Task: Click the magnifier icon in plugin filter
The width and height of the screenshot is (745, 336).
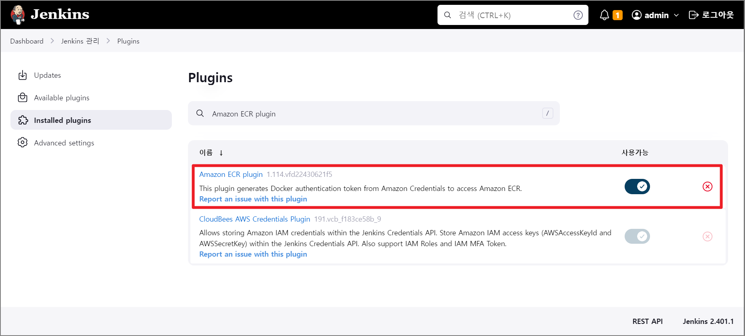Action: coord(200,113)
